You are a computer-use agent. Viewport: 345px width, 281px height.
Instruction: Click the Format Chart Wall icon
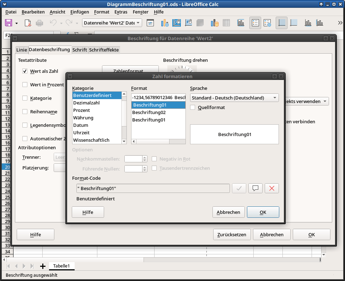click(x=188, y=23)
